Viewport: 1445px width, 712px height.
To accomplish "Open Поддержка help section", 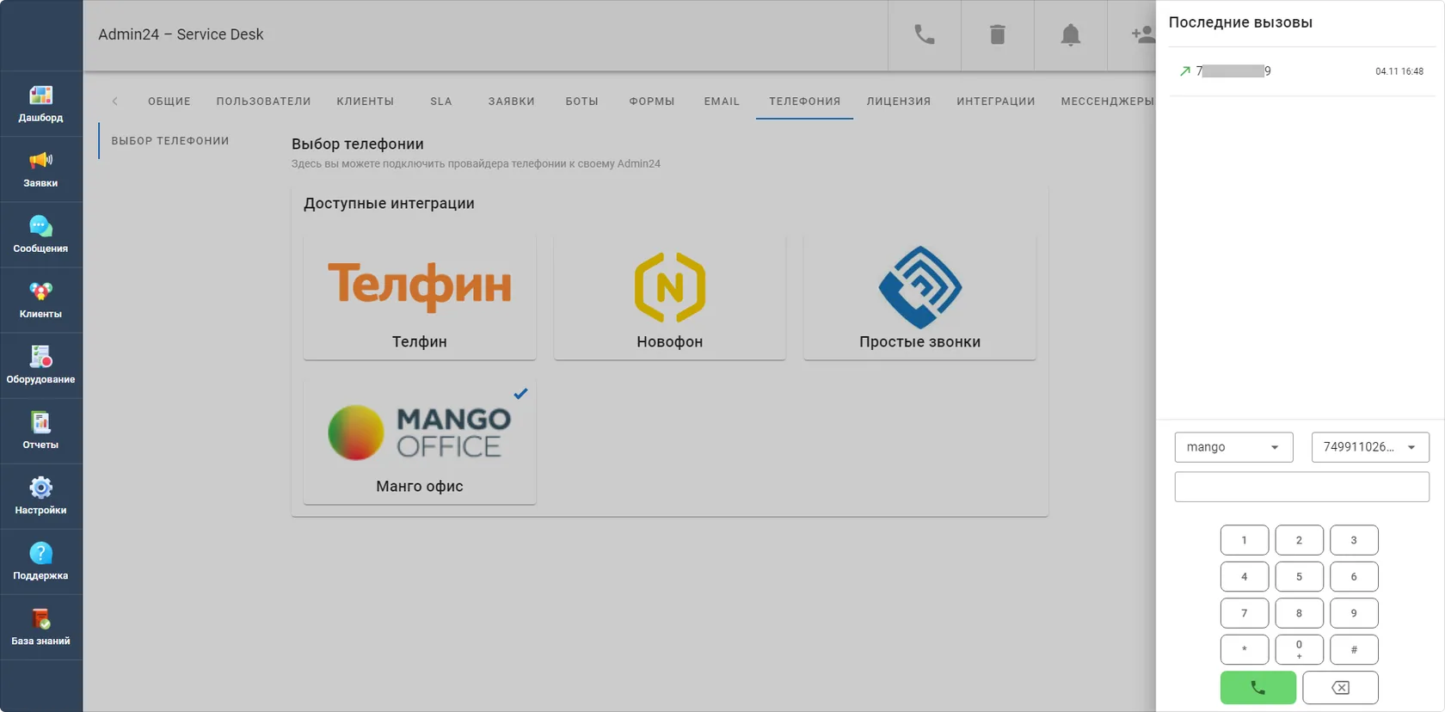I will (40, 562).
